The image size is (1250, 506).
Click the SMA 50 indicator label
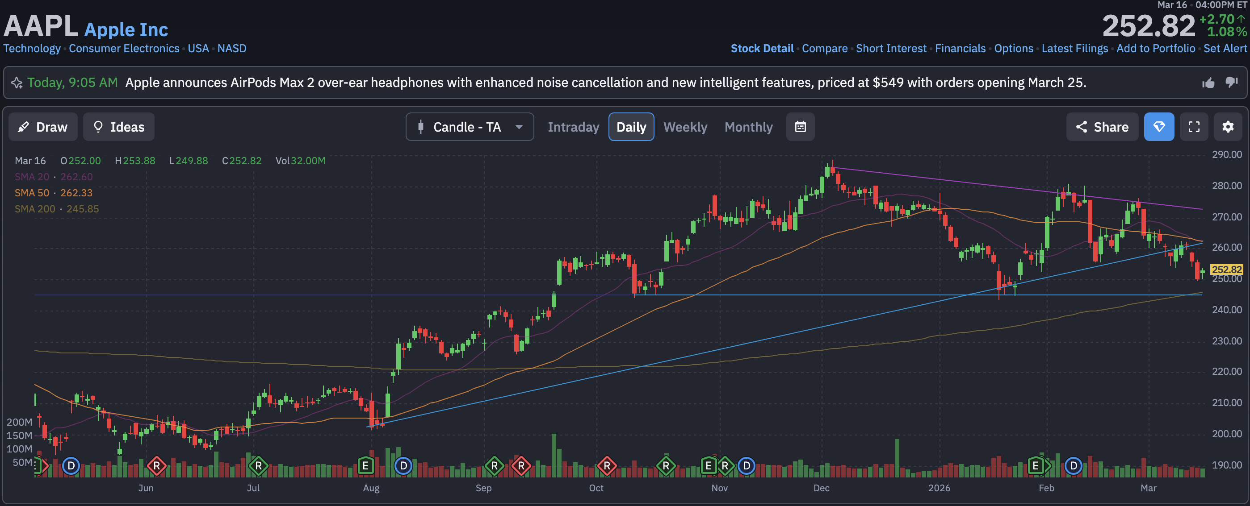coord(32,193)
